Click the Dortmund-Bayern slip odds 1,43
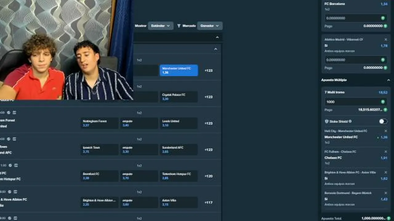 (x=384, y=199)
